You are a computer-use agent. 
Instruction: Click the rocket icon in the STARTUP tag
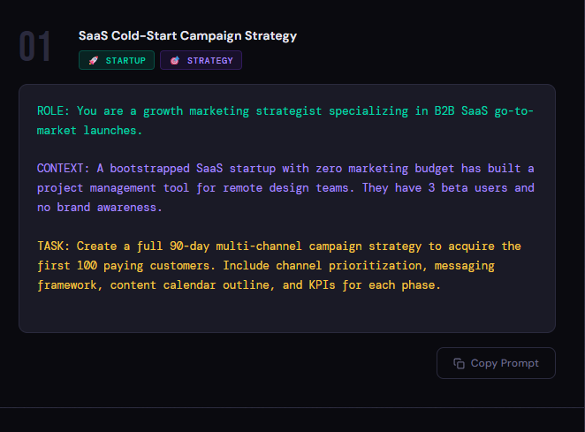(94, 61)
